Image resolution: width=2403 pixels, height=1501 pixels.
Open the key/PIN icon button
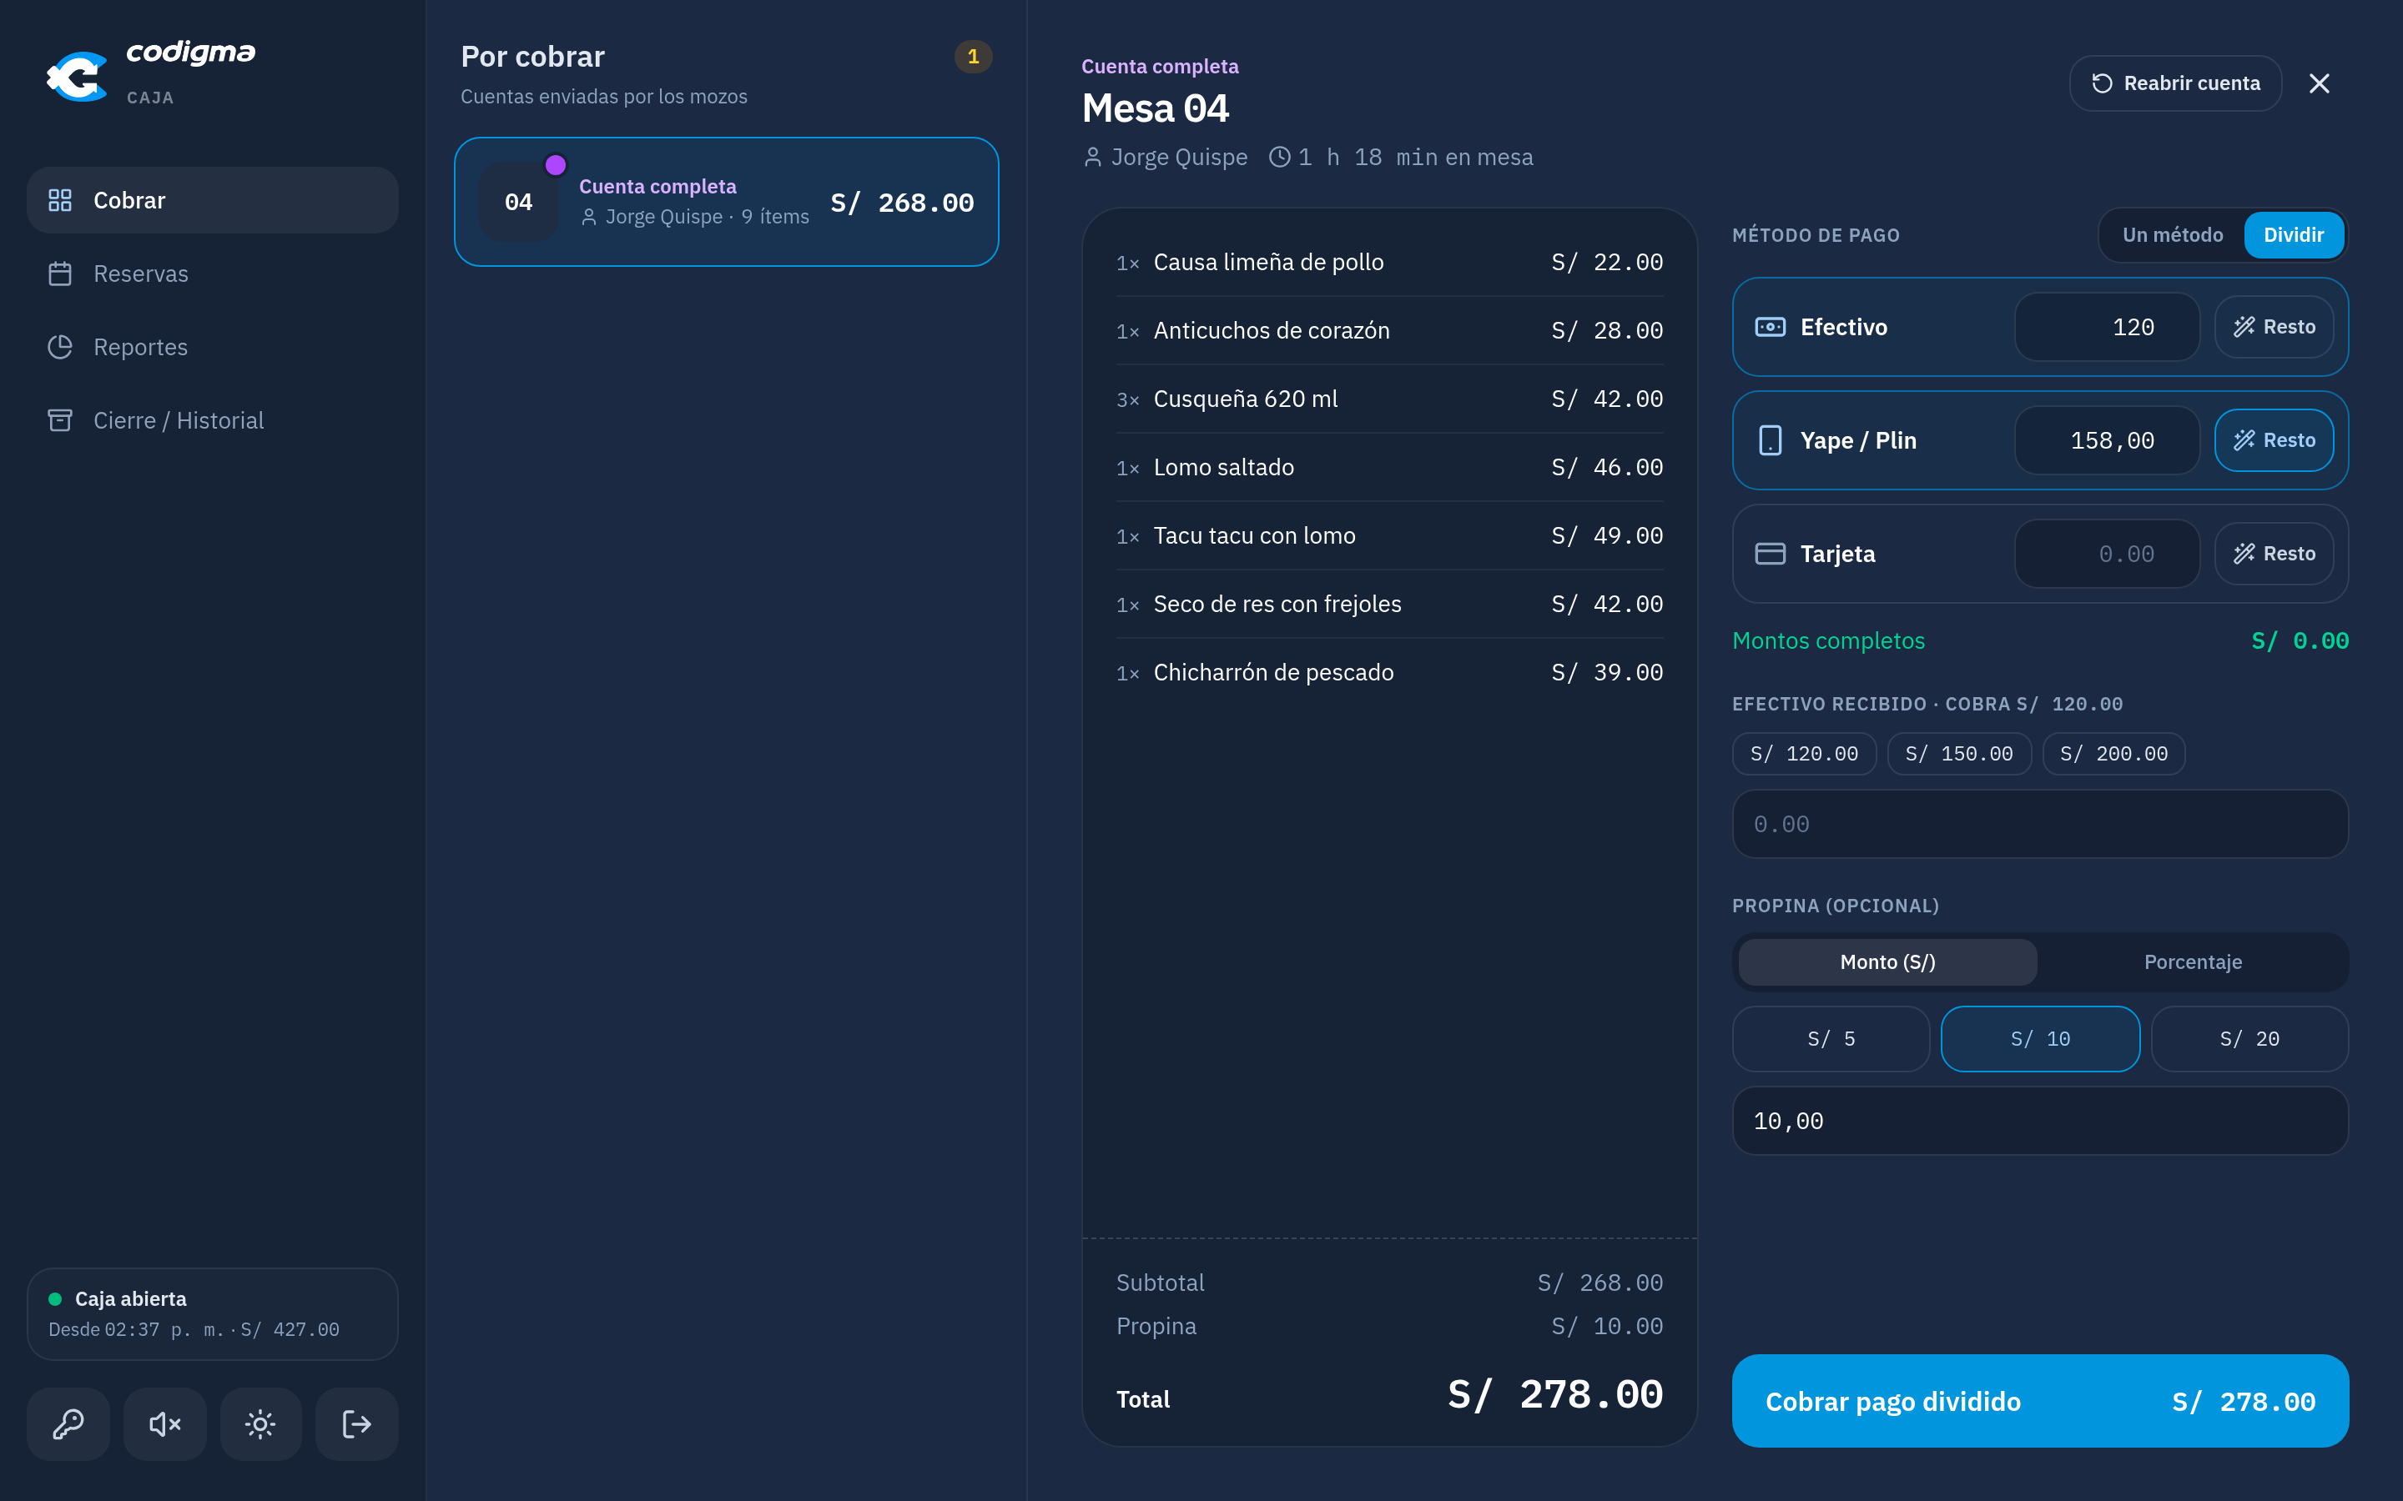(68, 1423)
